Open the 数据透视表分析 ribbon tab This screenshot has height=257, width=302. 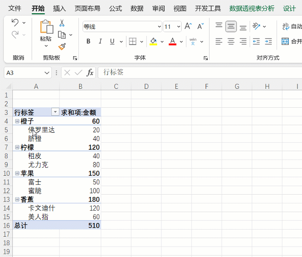pos(252,9)
